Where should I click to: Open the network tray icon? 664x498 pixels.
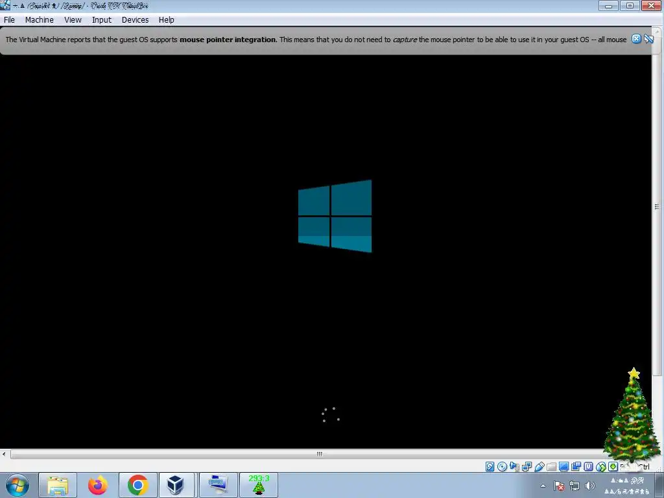[x=575, y=486]
